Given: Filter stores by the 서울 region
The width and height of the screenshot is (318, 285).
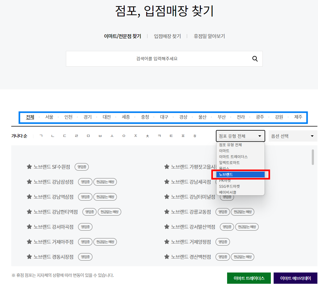Looking at the screenshot, I should point(49,117).
